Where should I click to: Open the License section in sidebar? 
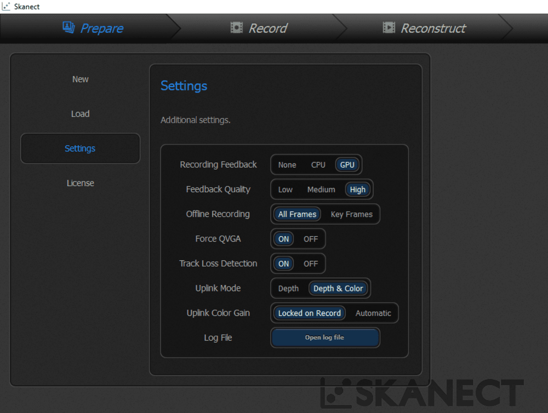click(x=81, y=183)
